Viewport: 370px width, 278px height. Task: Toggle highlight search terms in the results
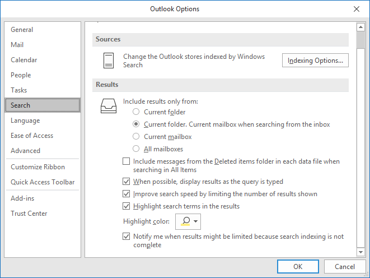127,206
